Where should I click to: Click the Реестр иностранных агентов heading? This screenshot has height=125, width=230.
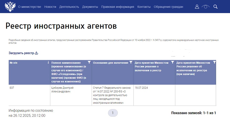pos(61,26)
